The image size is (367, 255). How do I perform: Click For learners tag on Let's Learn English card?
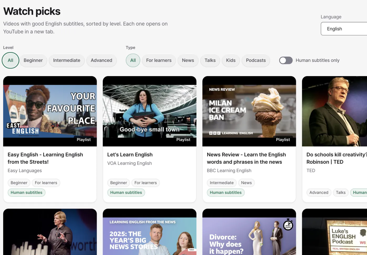(145, 183)
